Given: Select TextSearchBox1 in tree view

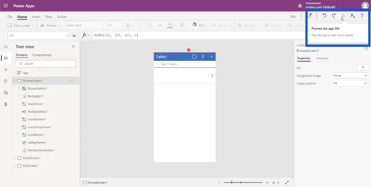Looking at the screenshot, I should pos(38,111).
